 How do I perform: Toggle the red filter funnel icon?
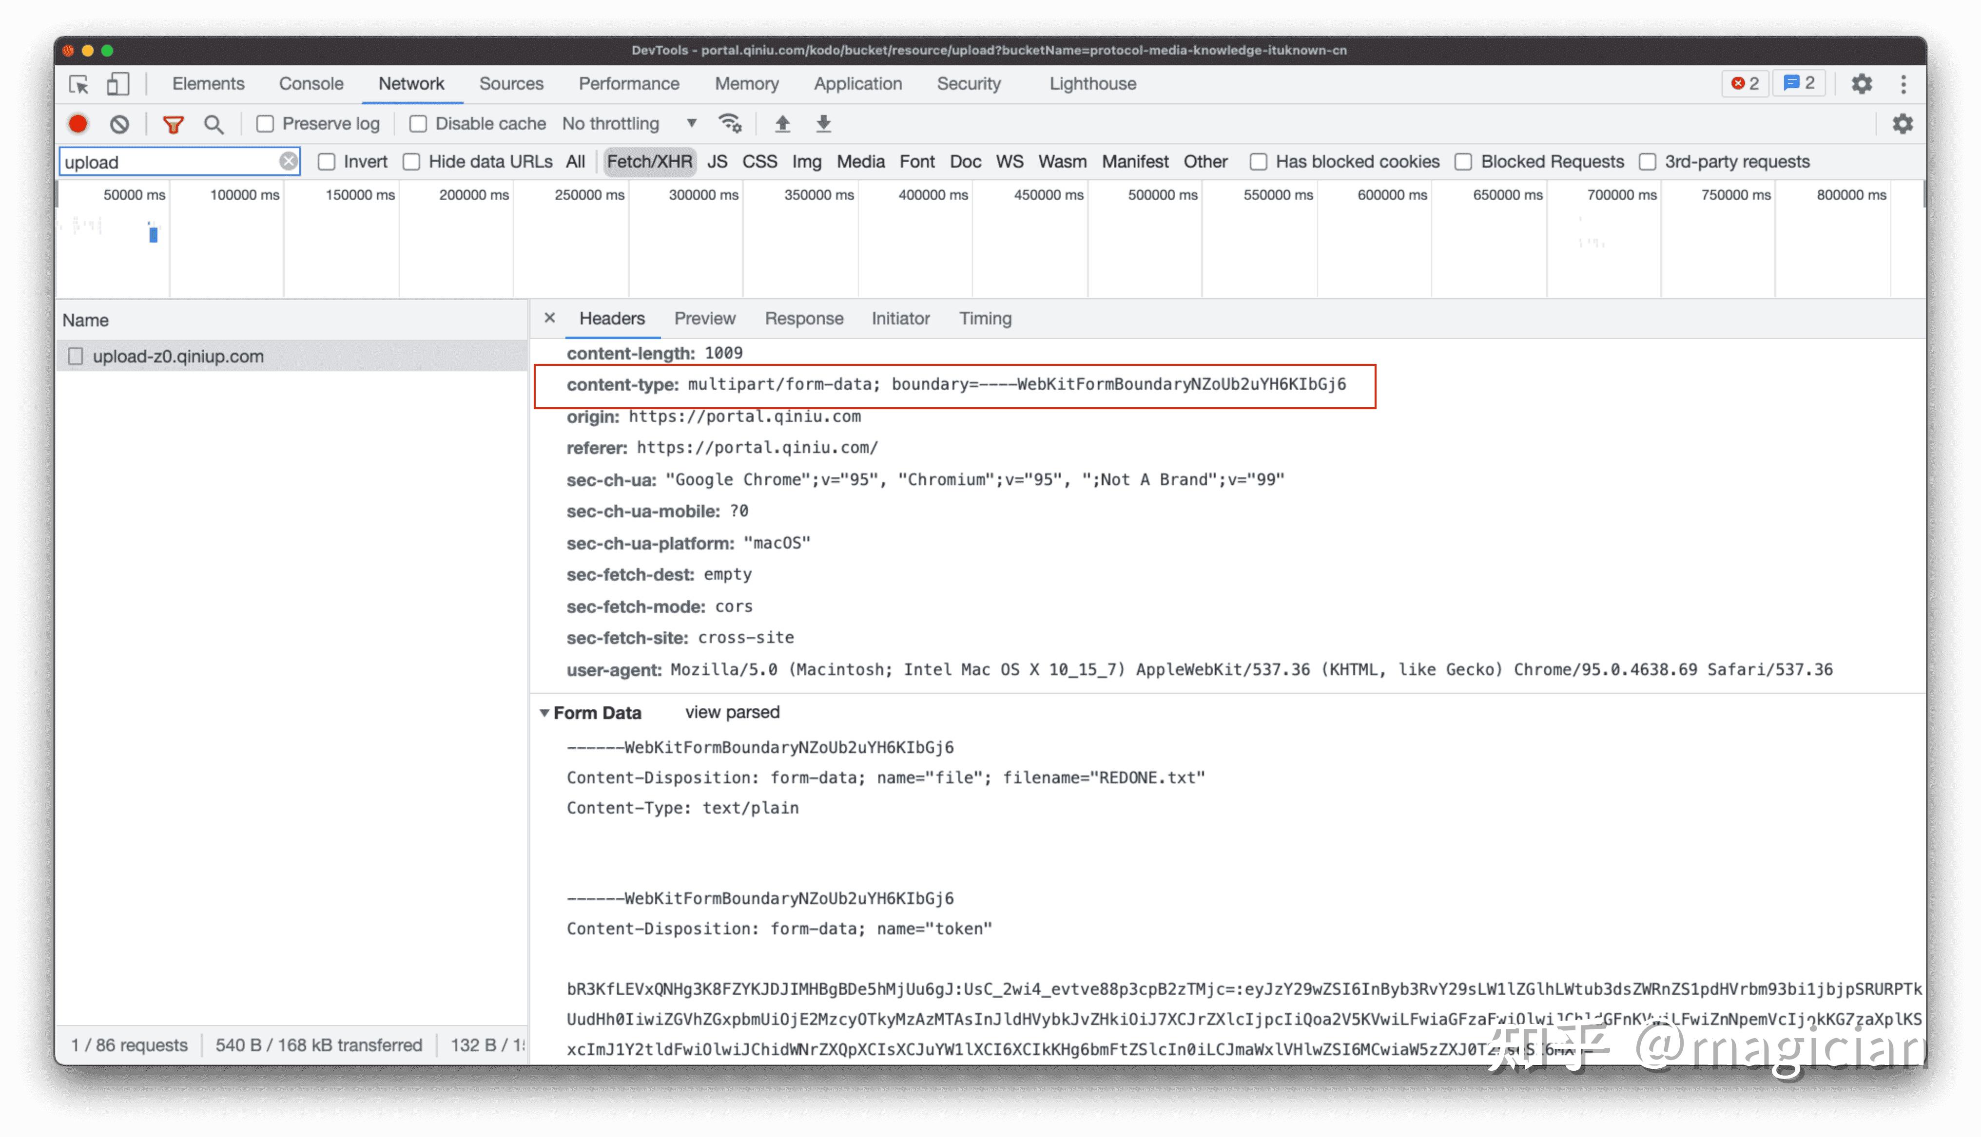173,124
